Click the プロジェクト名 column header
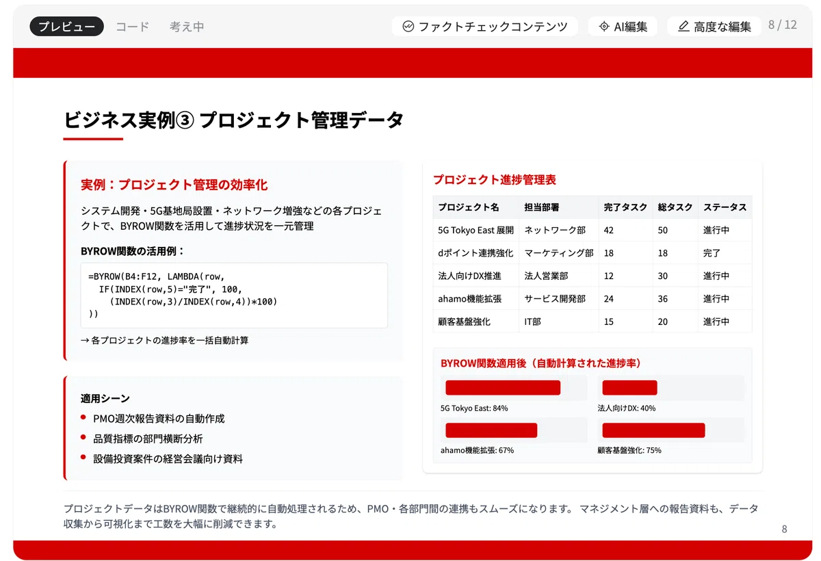The width and height of the screenshot is (821, 561). pos(475,207)
